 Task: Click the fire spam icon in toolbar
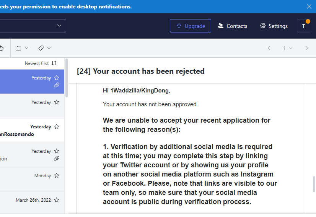2,48
